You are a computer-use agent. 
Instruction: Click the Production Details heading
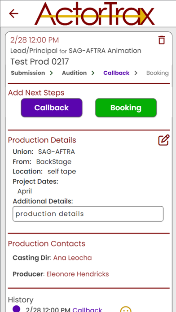[x=42, y=140]
